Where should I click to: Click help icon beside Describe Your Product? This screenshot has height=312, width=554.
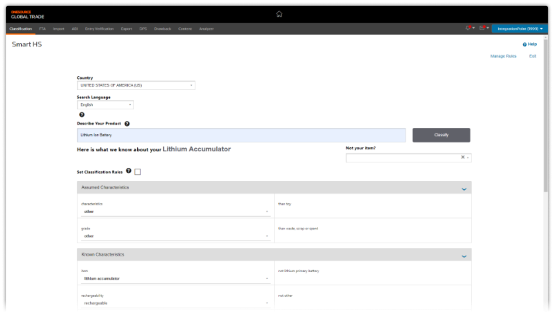[x=127, y=123]
